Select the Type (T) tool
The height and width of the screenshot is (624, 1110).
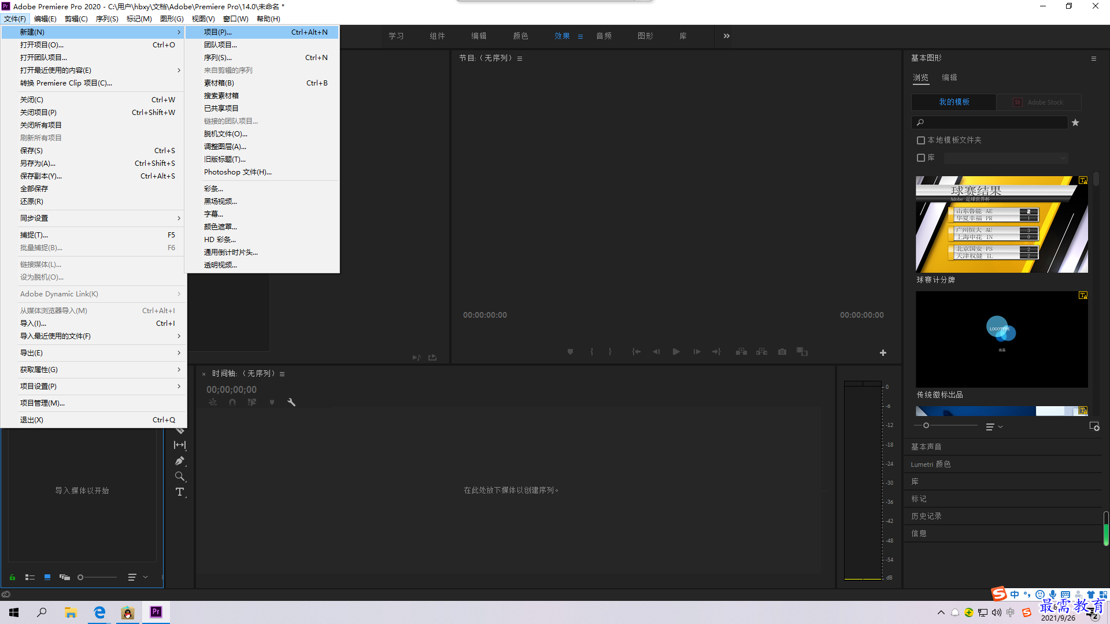[x=180, y=492]
